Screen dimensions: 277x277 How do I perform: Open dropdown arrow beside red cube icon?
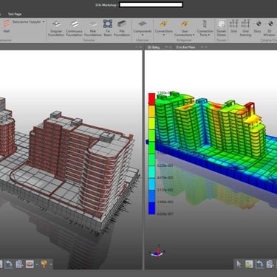[x=37, y=264]
